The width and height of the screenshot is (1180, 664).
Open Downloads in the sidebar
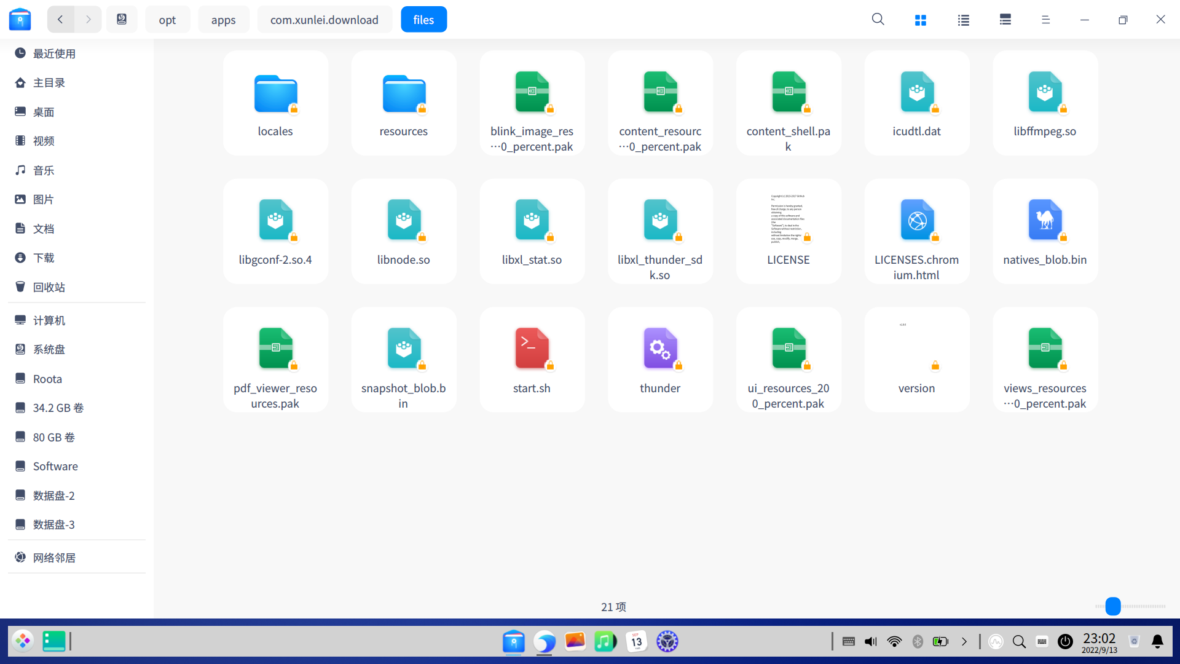(x=44, y=258)
